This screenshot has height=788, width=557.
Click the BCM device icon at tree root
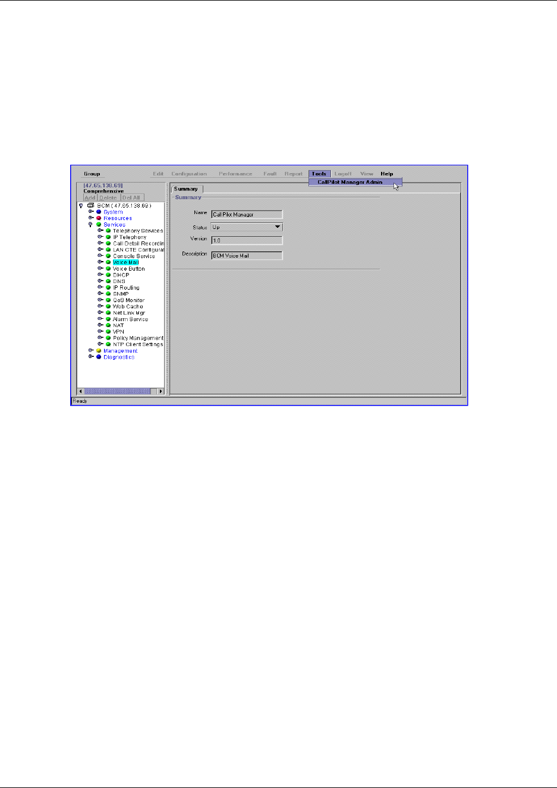[x=90, y=206]
